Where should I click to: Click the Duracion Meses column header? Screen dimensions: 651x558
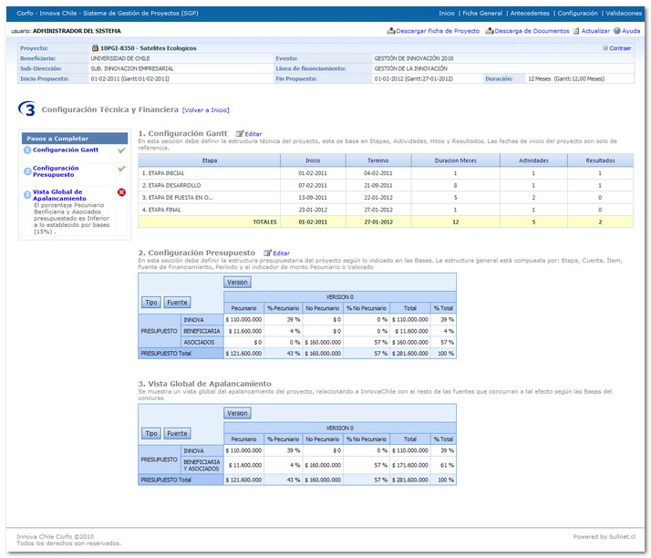tap(456, 160)
